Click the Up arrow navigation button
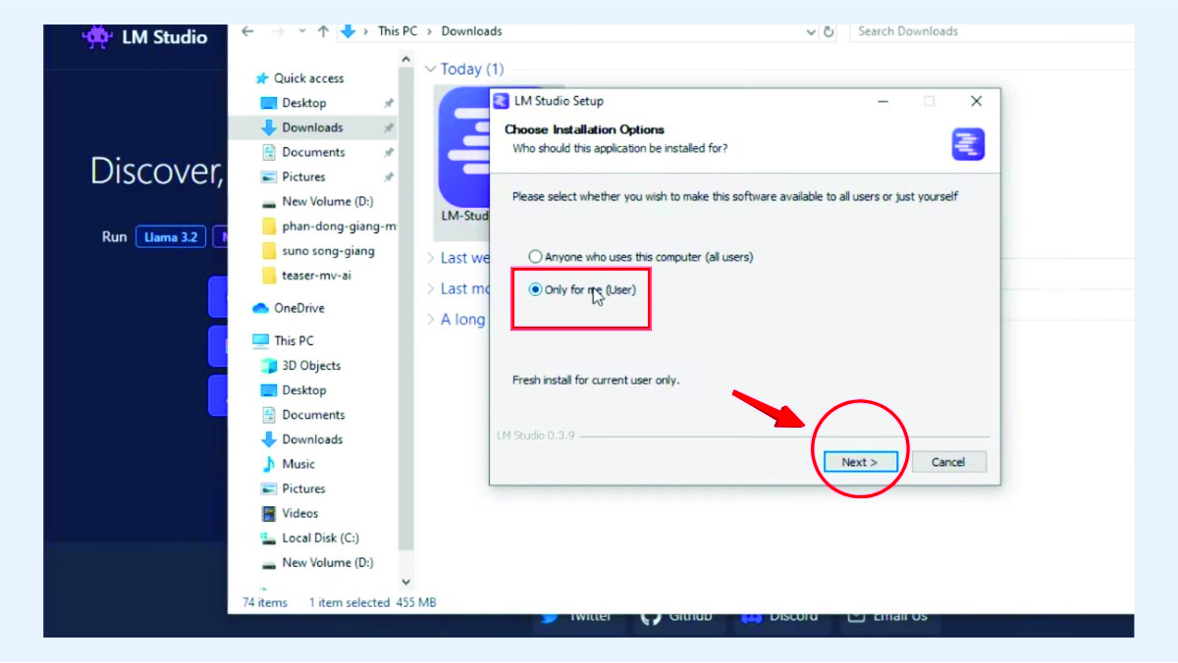The image size is (1178, 663). tap(323, 31)
